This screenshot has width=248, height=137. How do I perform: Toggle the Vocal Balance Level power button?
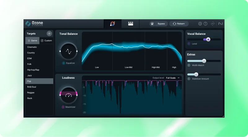[x=189, y=44]
